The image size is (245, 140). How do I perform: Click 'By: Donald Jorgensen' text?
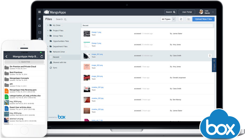coord(178,78)
